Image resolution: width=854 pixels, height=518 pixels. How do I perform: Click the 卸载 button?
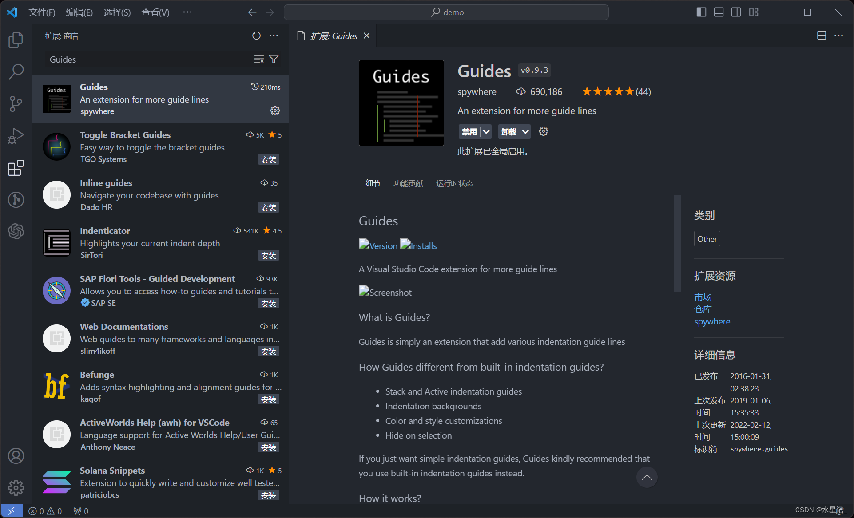click(x=509, y=131)
